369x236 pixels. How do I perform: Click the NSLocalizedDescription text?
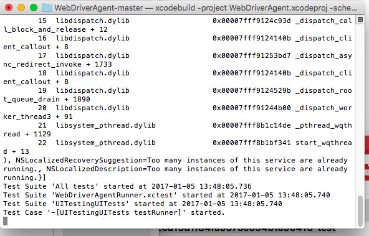[x=95, y=169]
